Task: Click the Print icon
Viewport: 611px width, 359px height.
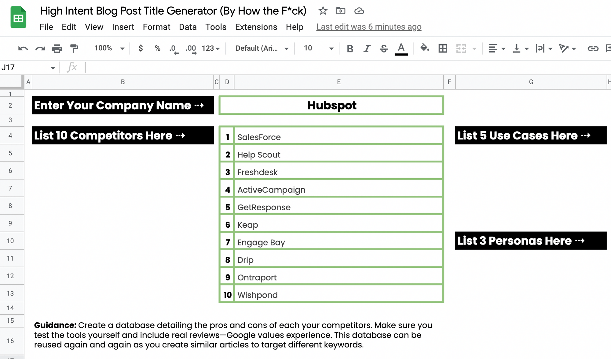Action: pyautogui.click(x=57, y=48)
